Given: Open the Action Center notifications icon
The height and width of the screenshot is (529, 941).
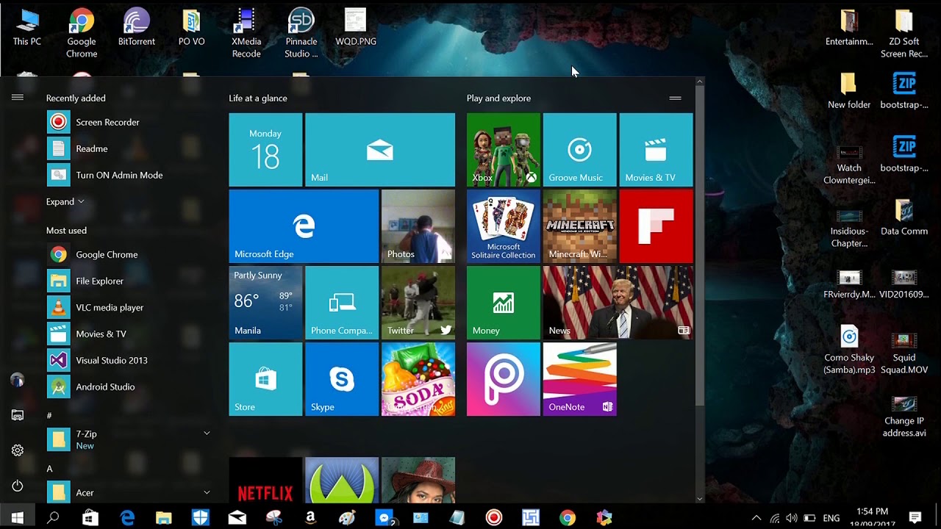Looking at the screenshot, I should coord(915,517).
